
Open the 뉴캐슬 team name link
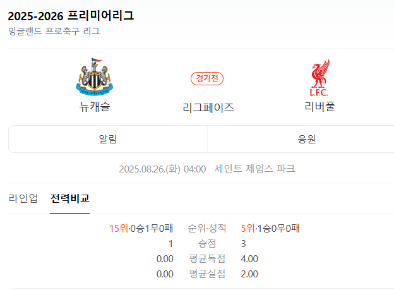tap(95, 106)
